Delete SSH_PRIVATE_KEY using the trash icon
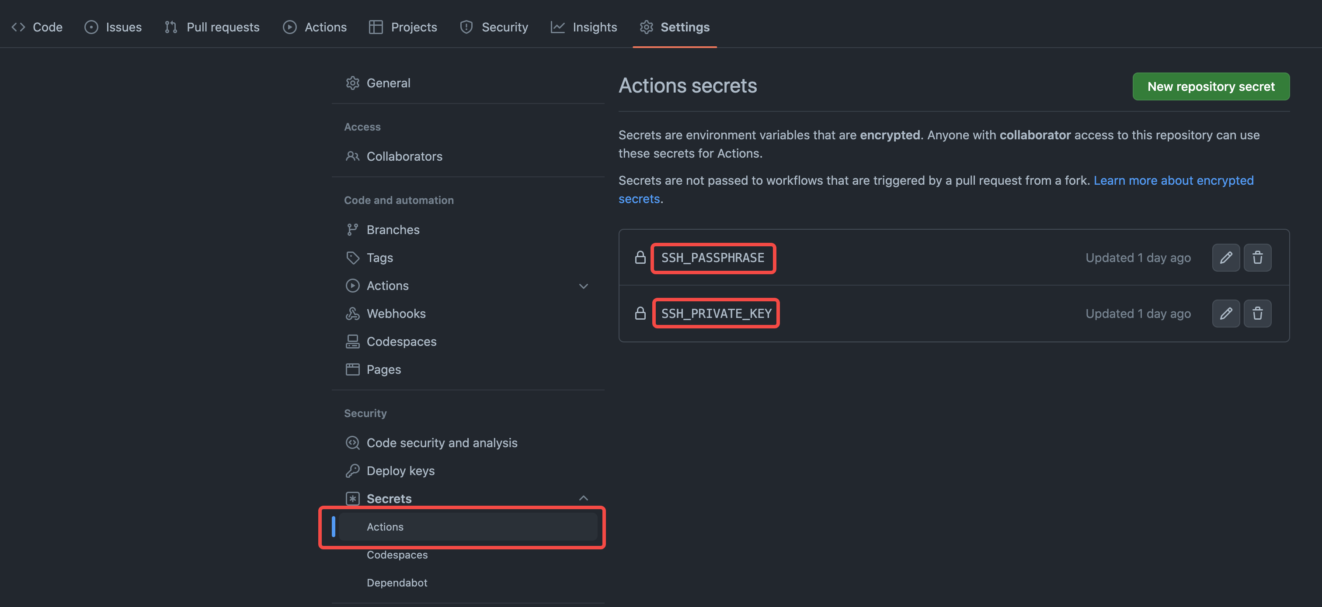Viewport: 1322px width, 607px height. click(x=1258, y=313)
